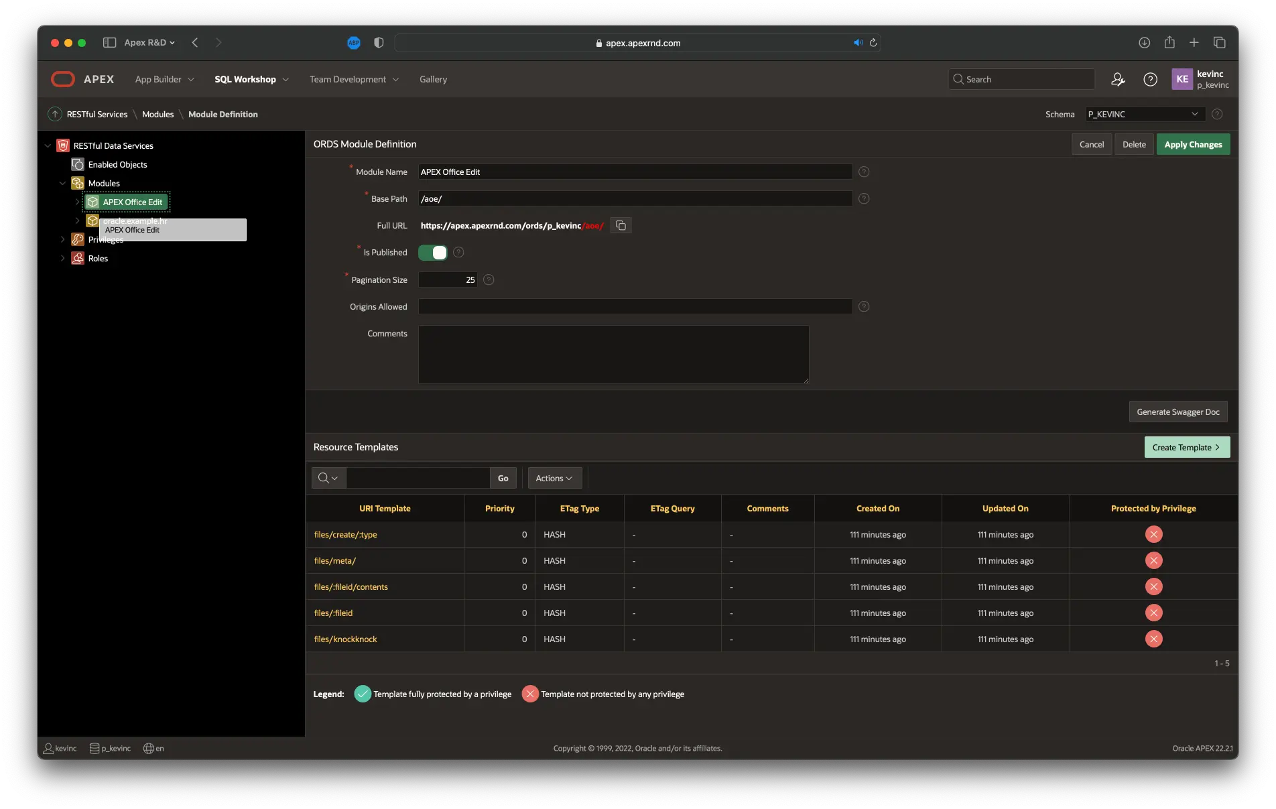Show help for Base Path field
The image size is (1276, 809).
864,198
